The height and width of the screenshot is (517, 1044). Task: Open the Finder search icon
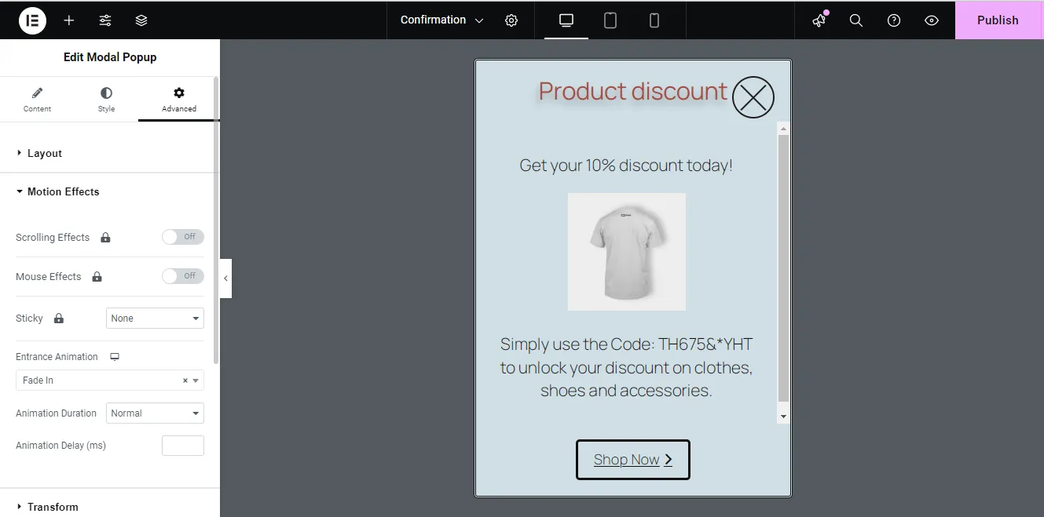point(856,20)
